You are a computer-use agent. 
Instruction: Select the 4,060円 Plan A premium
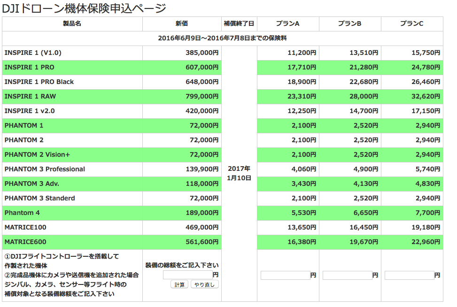click(304, 169)
